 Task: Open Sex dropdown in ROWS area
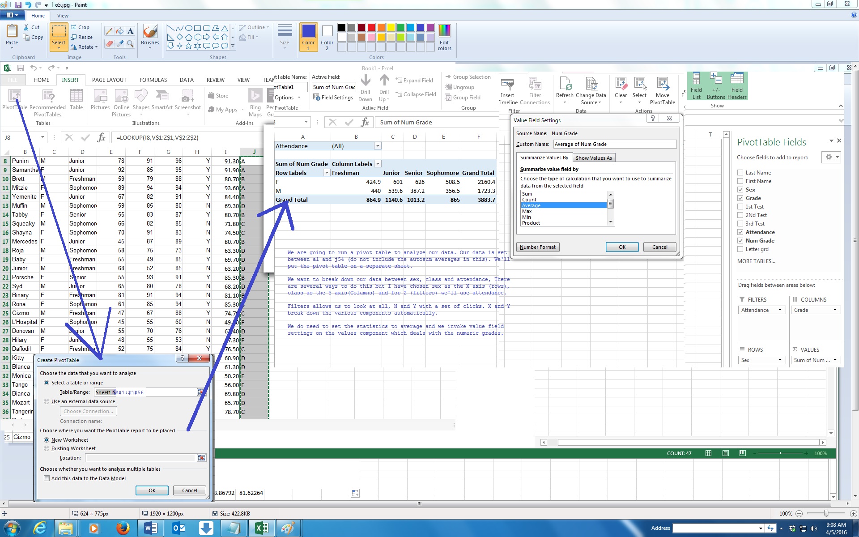[780, 360]
